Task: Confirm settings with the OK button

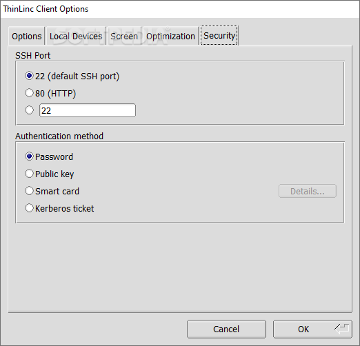Action: (312, 329)
